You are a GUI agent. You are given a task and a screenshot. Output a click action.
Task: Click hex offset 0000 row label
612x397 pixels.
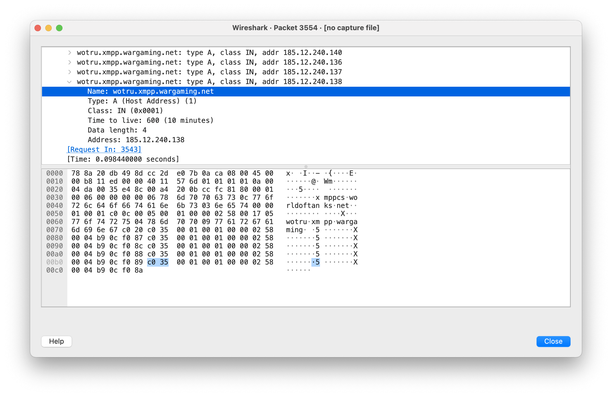[54, 173]
